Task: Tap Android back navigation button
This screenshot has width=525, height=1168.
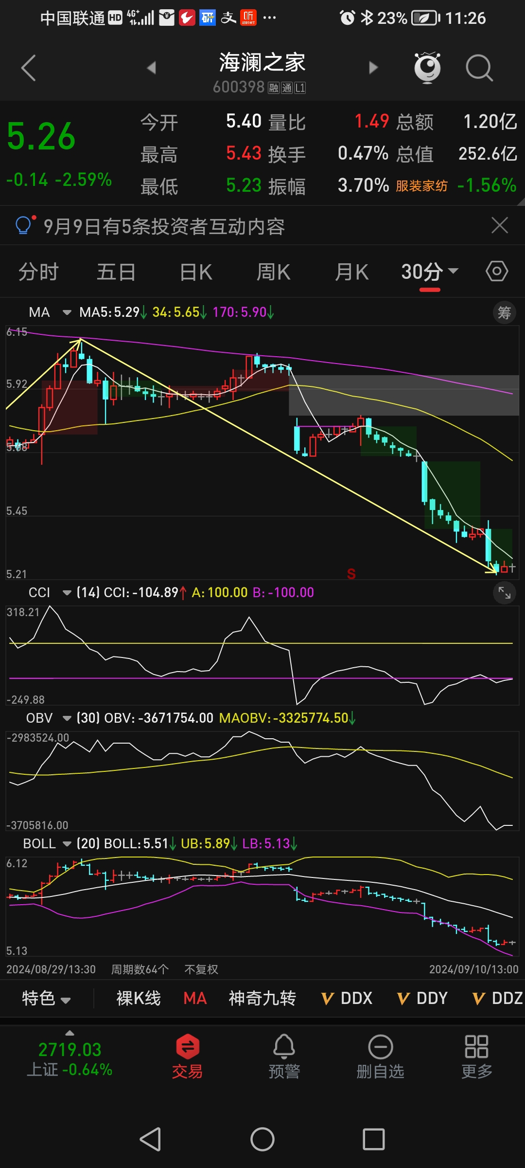Action: [x=151, y=1139]
